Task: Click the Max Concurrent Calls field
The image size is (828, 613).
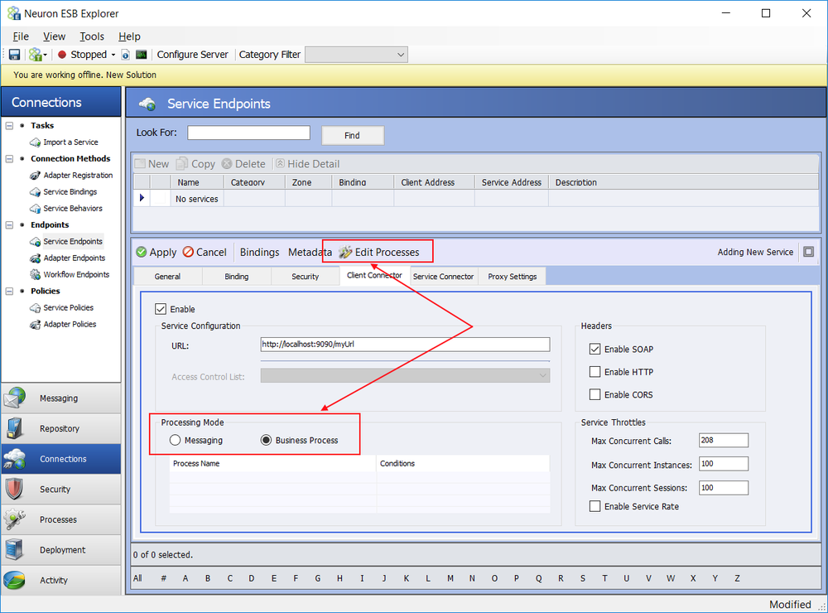Action: [x=724, y=440]
